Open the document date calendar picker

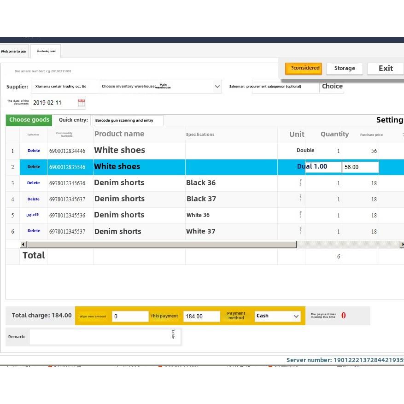82,103
